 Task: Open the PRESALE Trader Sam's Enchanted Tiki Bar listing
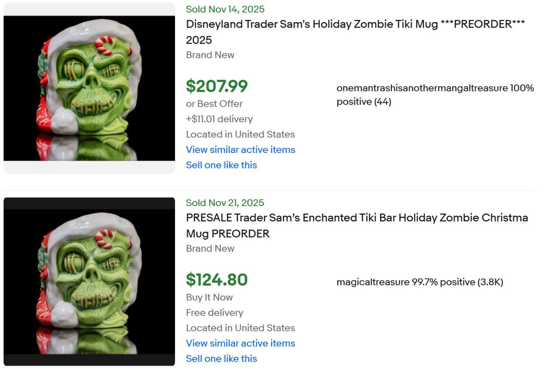[356, 217]
